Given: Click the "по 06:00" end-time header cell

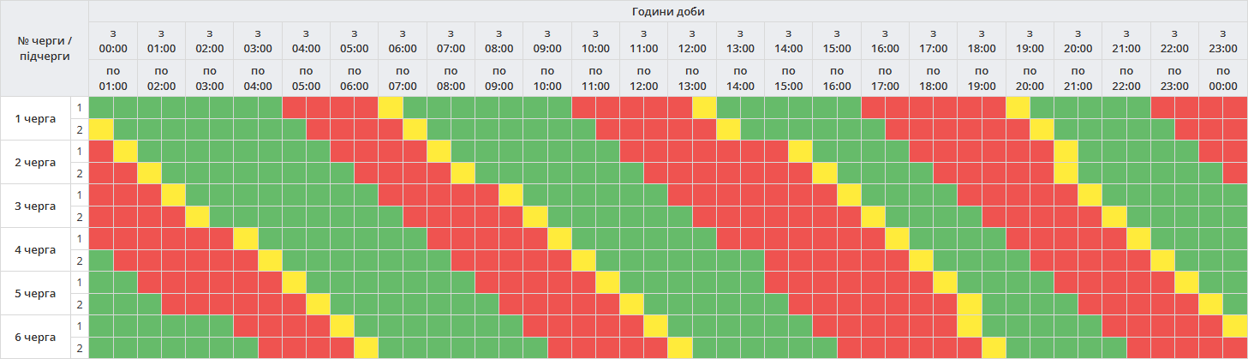Looking at the screenshot, I should [x=355, y=78].
